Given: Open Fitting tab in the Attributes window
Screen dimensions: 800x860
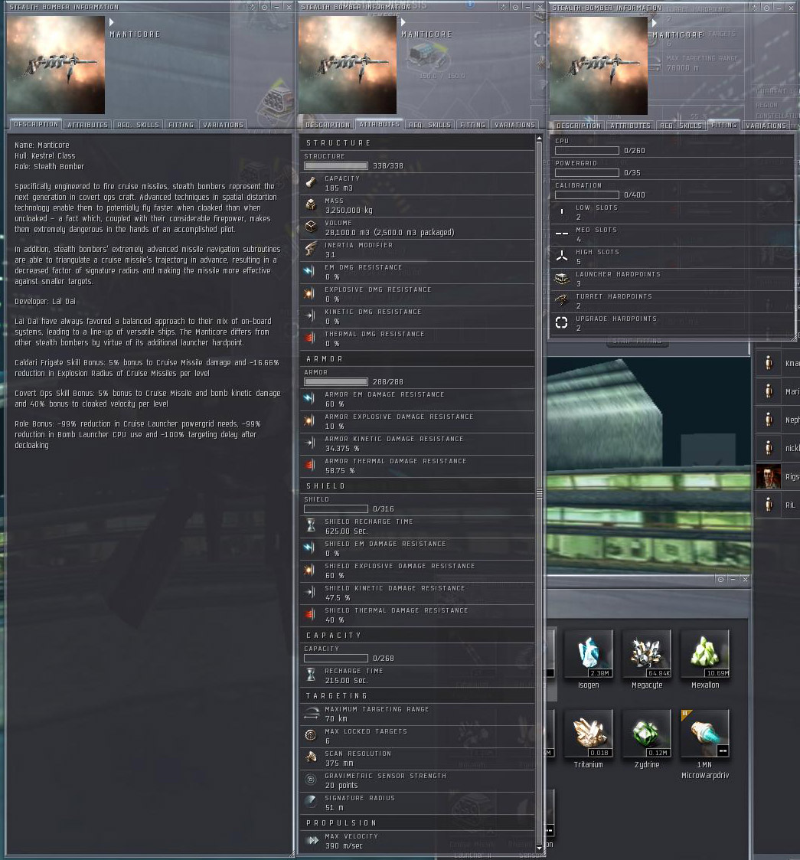Looking at the screenshot, I should click(x=472, y=125).
